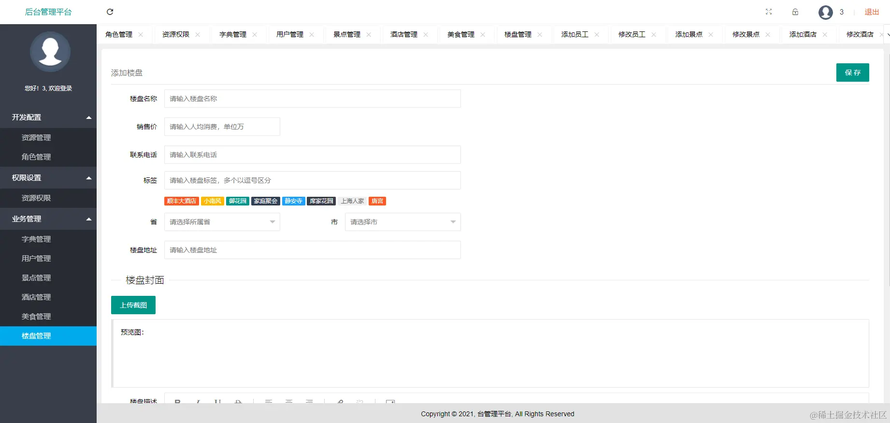Switch to the 楼盘管理 tab
The height and width of the screenshot is (423, 890).
click(x=518, y=34)
